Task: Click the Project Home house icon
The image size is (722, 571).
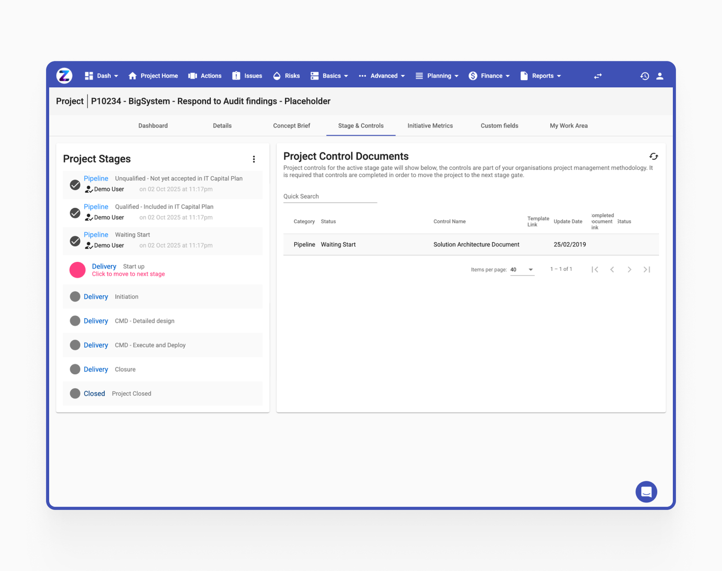Action: point(132,76)
